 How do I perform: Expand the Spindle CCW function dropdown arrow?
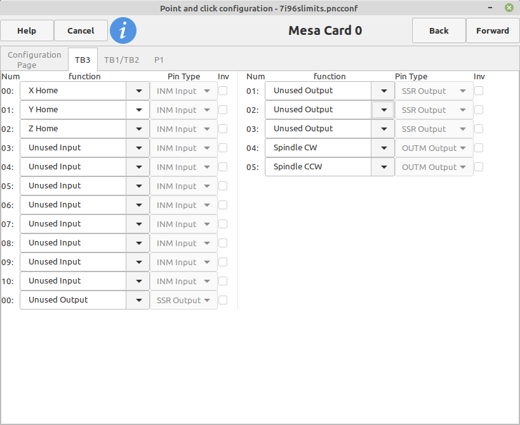tap(383, 167)
